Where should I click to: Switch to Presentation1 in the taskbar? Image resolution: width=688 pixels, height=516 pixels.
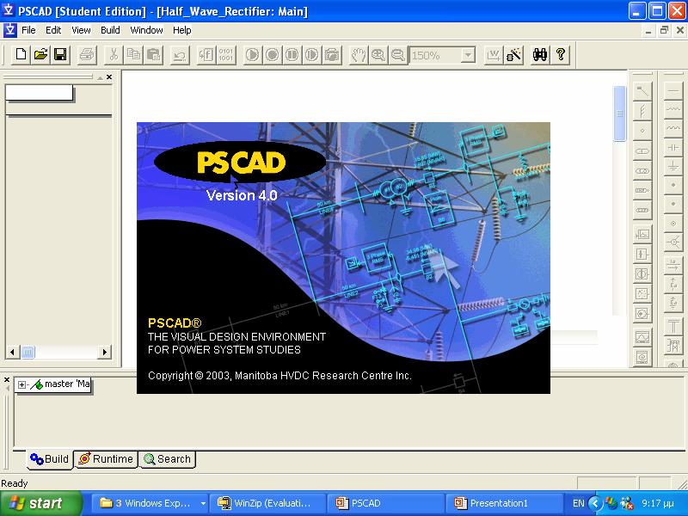[504, 503]
